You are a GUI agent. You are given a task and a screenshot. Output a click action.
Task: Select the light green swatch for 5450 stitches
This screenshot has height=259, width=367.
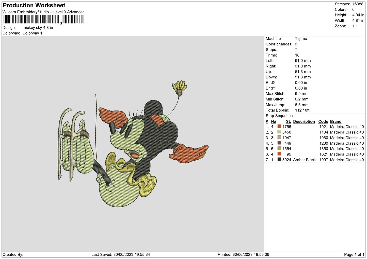(x=279, y=132)
